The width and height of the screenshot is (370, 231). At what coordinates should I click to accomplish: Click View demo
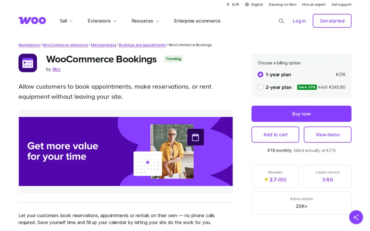pos(327,135)
